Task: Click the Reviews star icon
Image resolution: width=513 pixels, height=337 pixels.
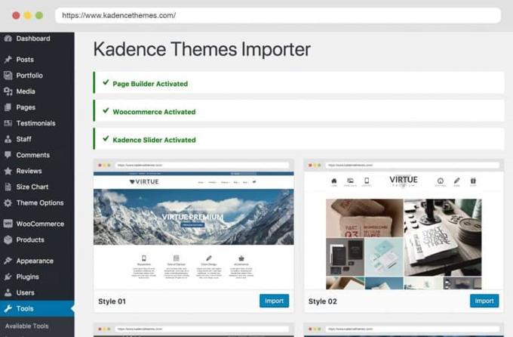Action: point(8,171)
